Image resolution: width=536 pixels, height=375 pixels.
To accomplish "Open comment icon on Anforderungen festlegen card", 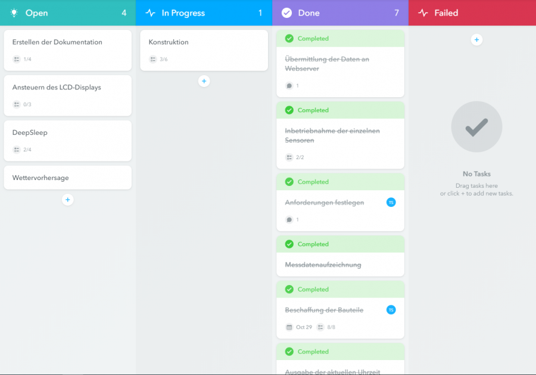I will click(x=289, y=219).
